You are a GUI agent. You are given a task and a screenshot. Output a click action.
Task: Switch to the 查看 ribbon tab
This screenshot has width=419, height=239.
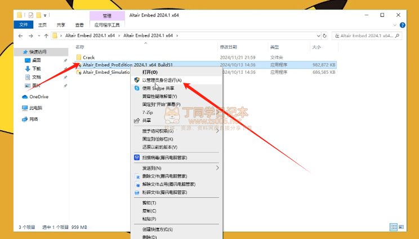pos(79,25)
